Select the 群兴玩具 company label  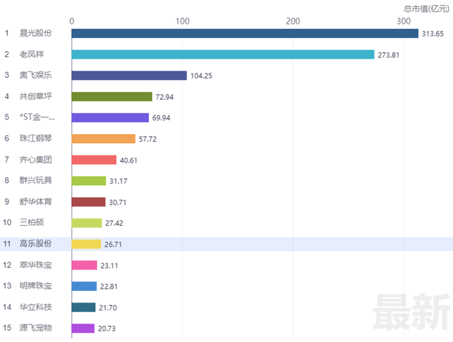tap(36, 181)
